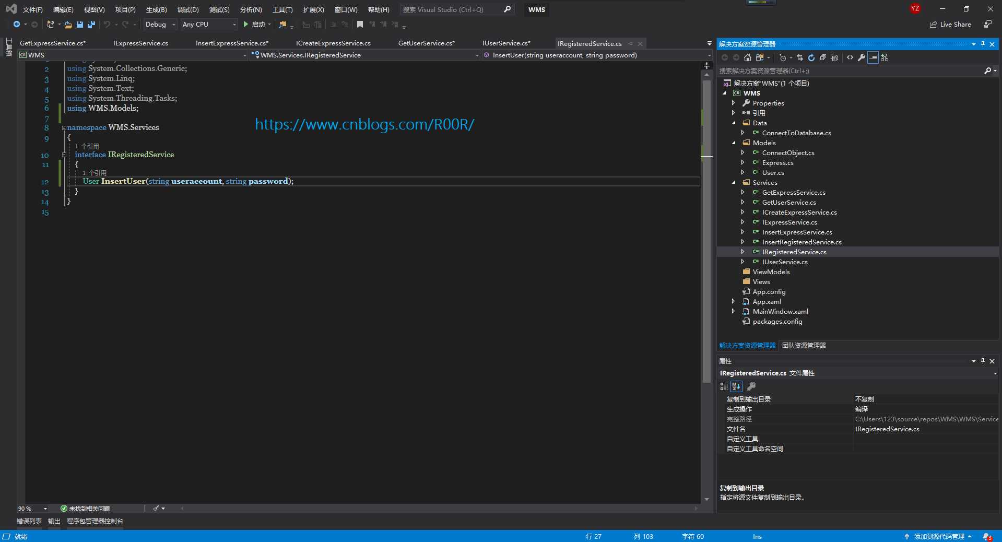Click the green start debugging arrow
The width and height of the screenshot is (1002, 542).
pyautogui.click(x=246, y=24)
